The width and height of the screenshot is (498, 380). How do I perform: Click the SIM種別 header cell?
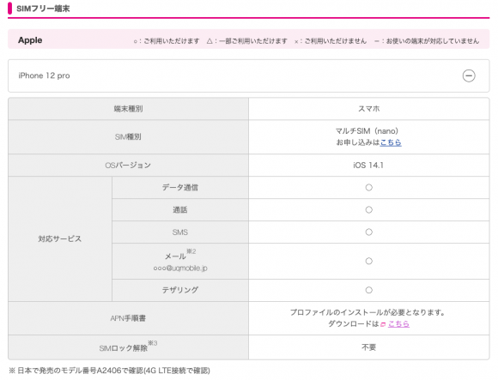[x=128, y=137]
